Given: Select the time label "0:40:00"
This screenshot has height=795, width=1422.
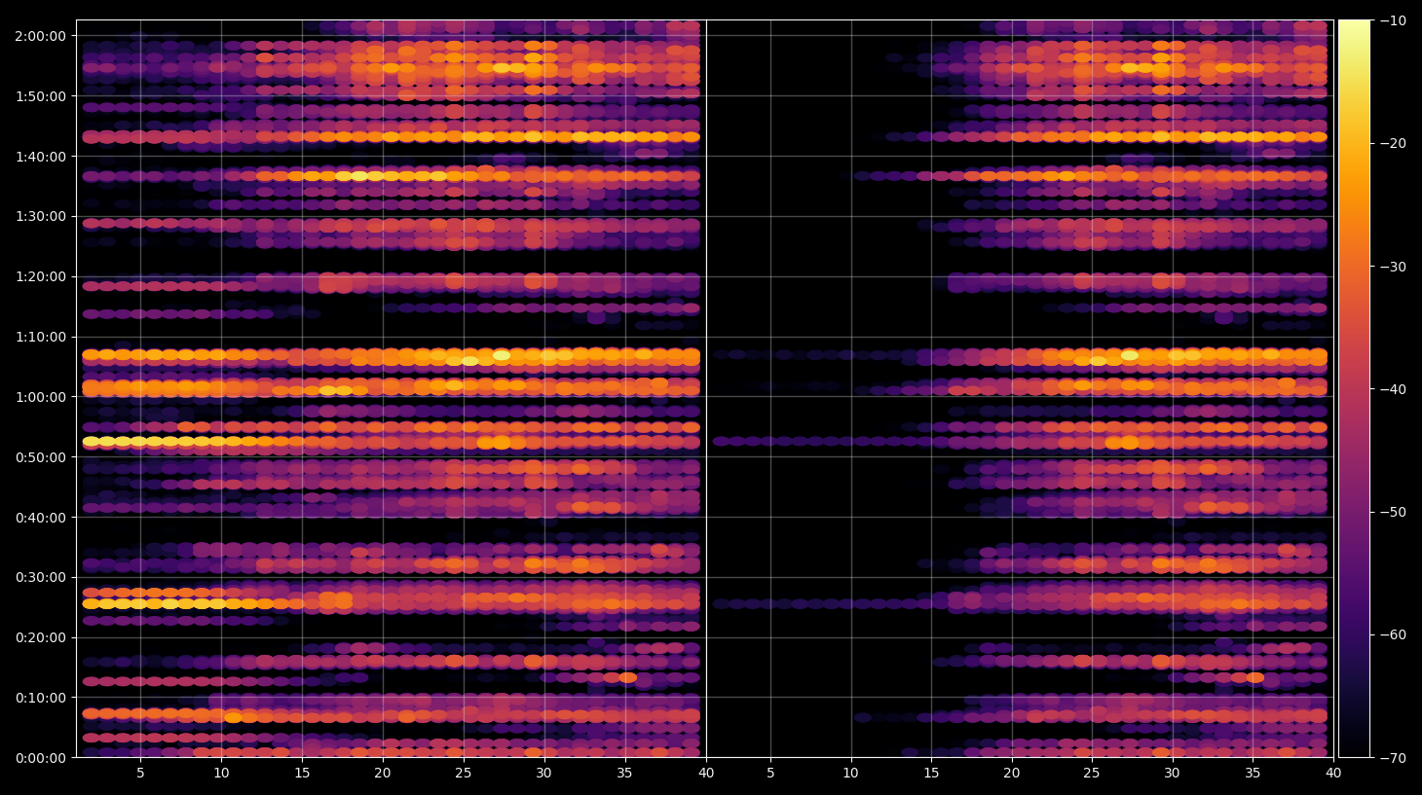Looking at the screenshot, I should (x=41, y=518).
